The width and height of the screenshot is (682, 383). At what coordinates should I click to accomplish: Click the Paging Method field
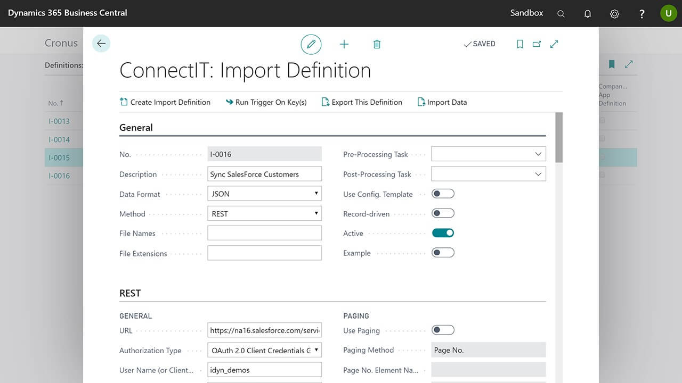(489, 350)
